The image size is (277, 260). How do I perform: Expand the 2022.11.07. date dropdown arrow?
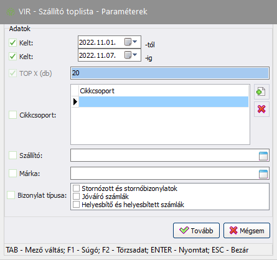click(x=135, y=55)
